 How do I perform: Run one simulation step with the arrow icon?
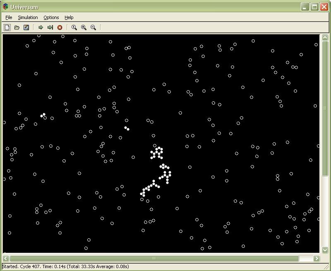[41, 27]
